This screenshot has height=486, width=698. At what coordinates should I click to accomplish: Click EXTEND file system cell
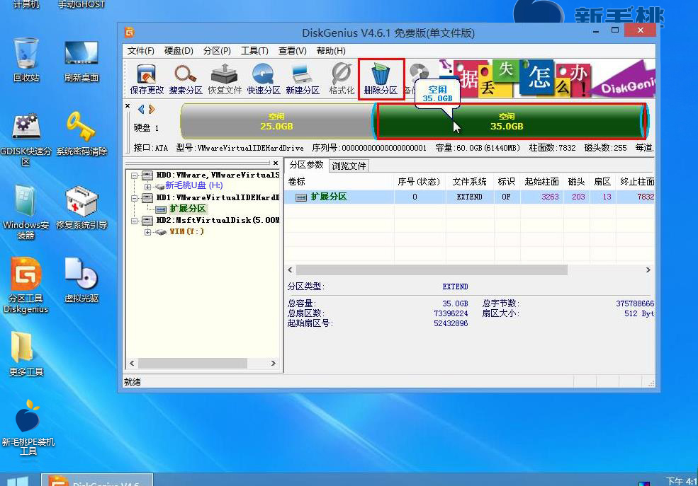pyautogui.click(x=469, y=197)
